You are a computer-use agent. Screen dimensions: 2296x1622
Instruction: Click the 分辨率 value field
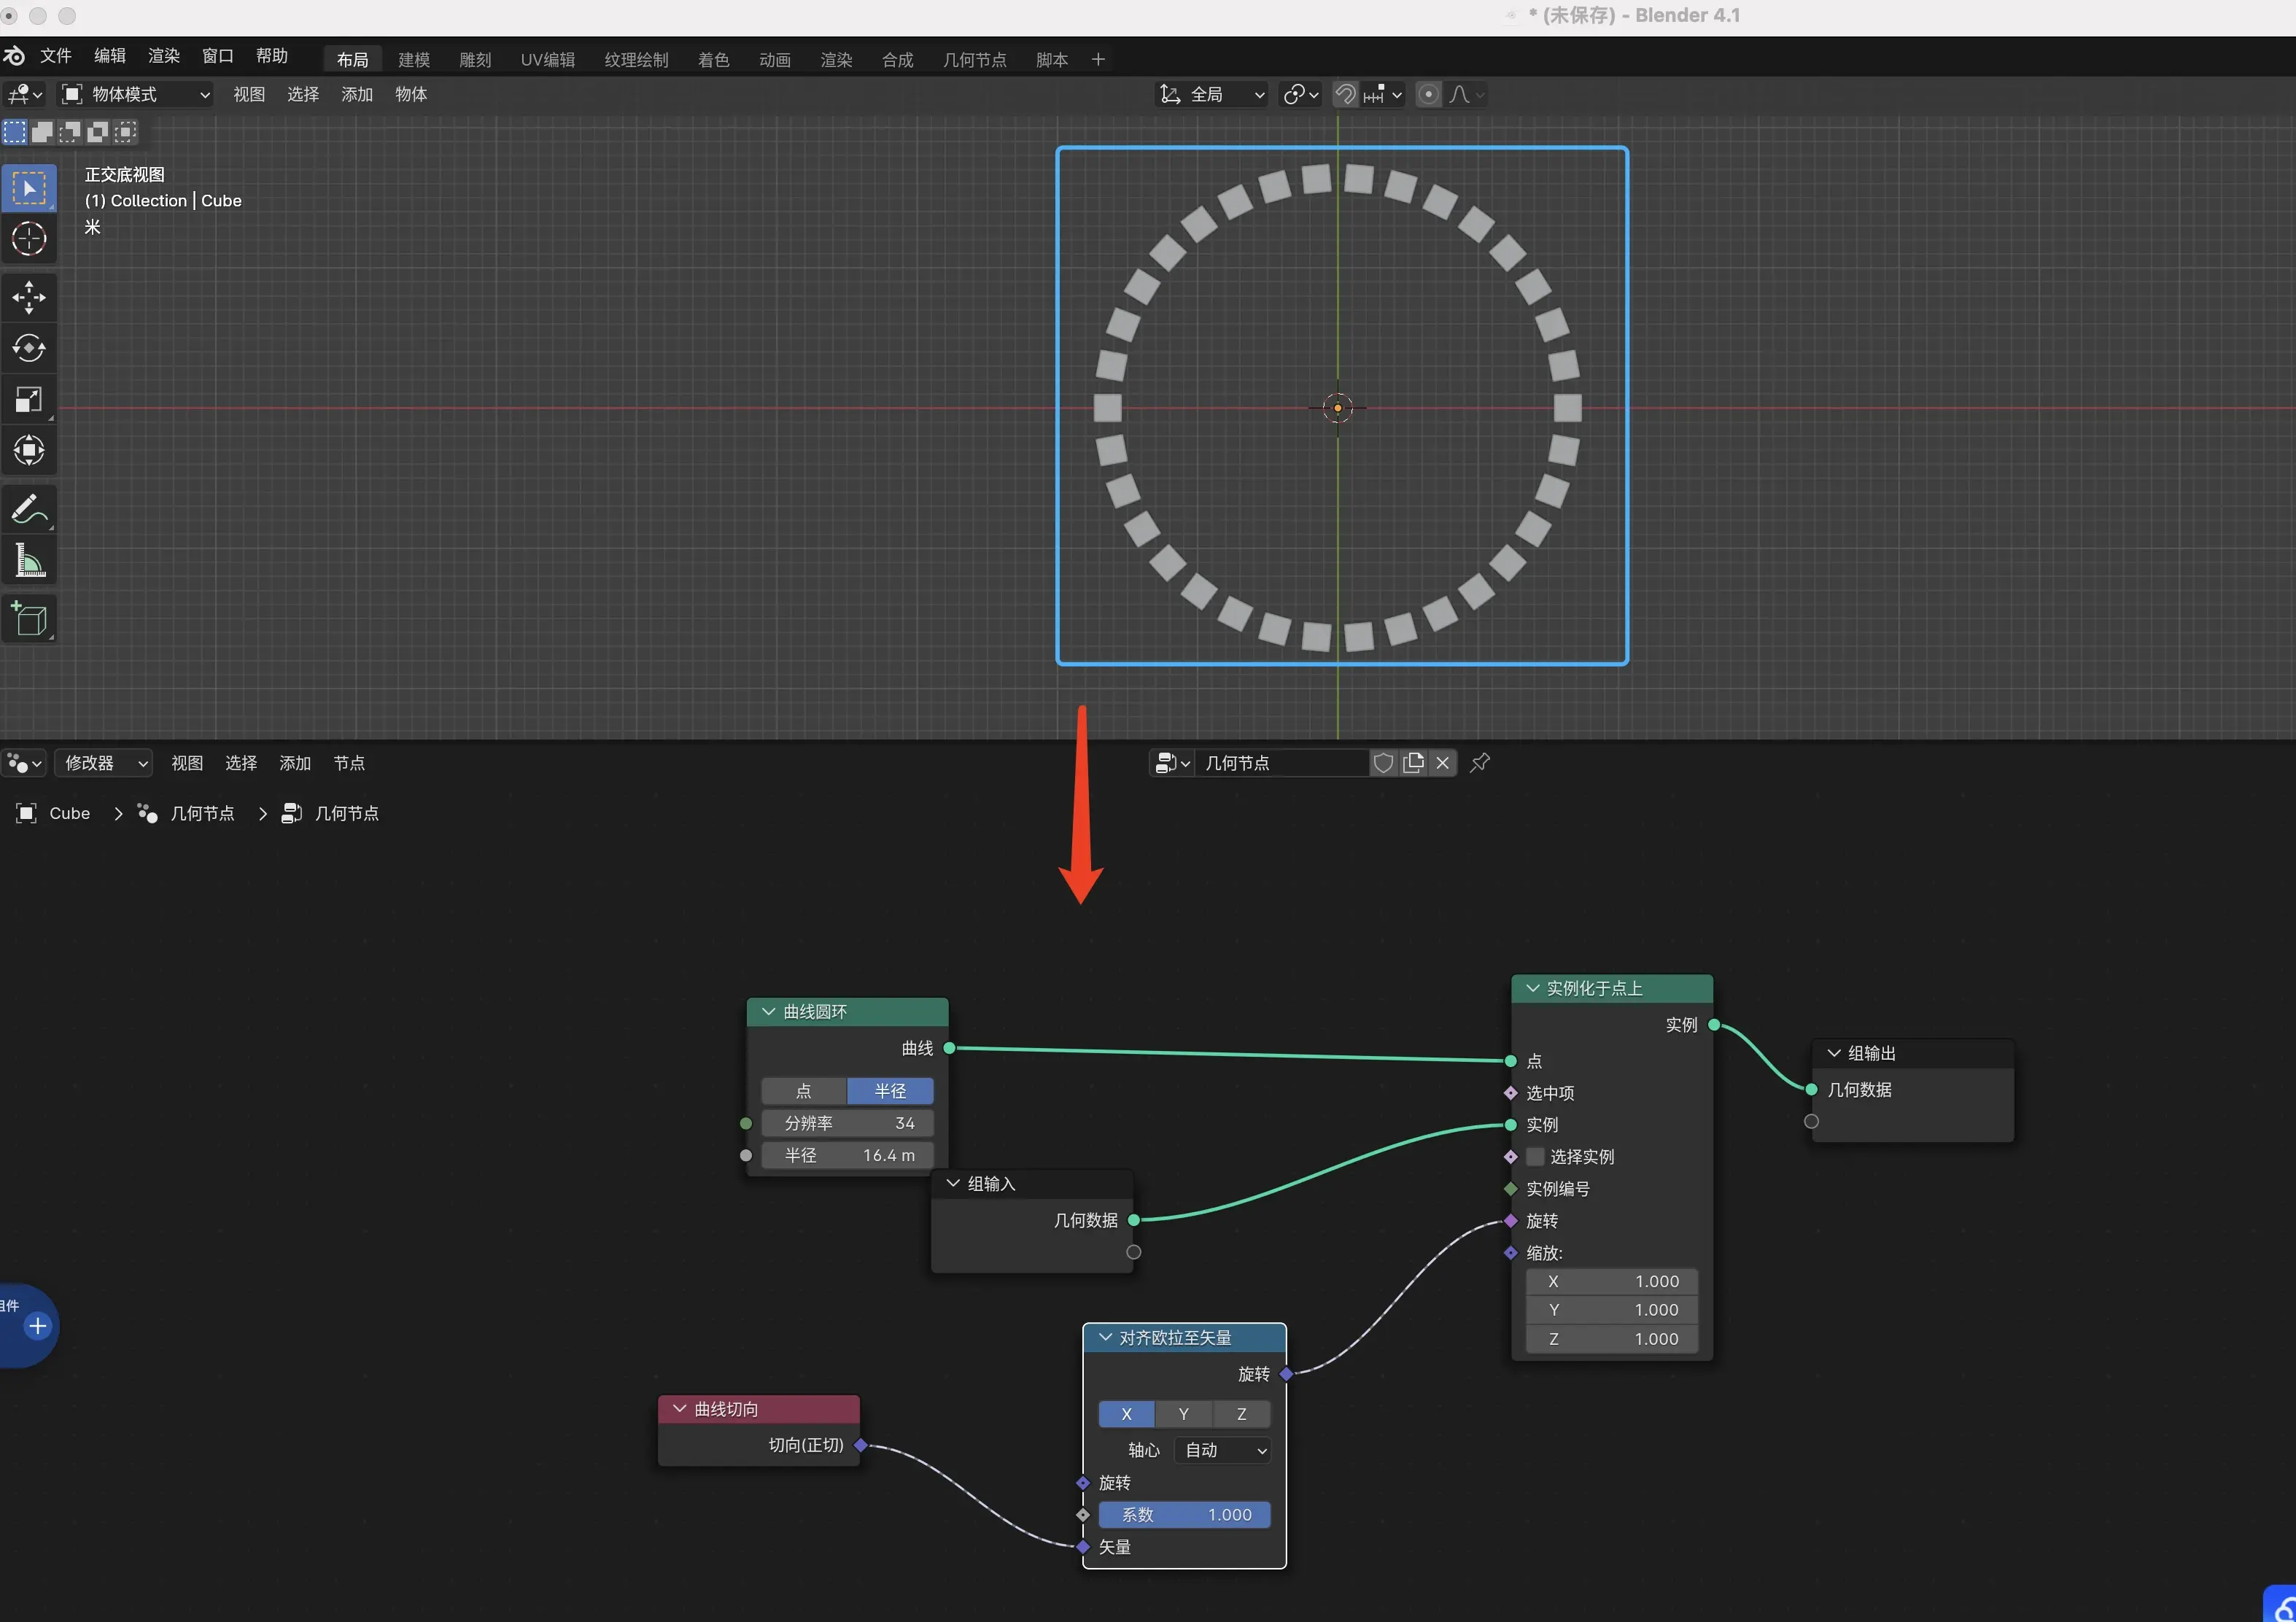coord(848,1123)
